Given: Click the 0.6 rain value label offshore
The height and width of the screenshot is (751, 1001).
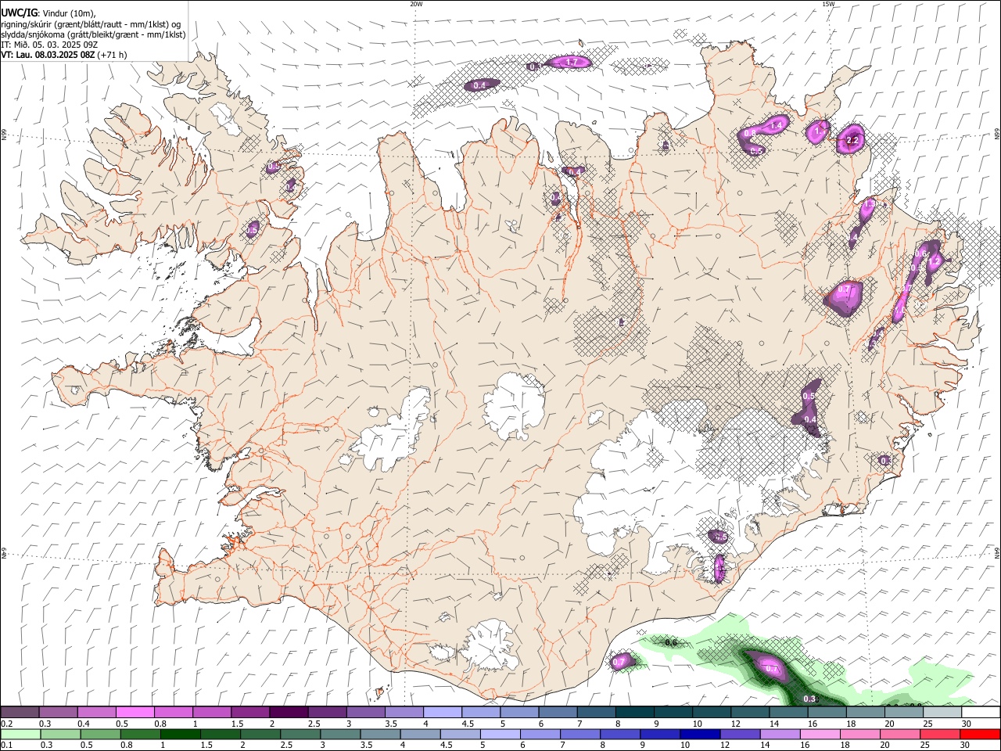Looking at the screenshot, I should click(670, 642).
